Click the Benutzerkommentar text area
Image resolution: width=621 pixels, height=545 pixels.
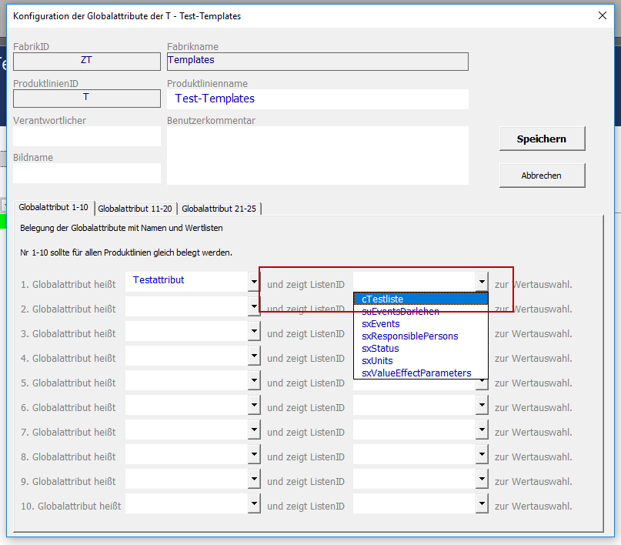point(317,155)
